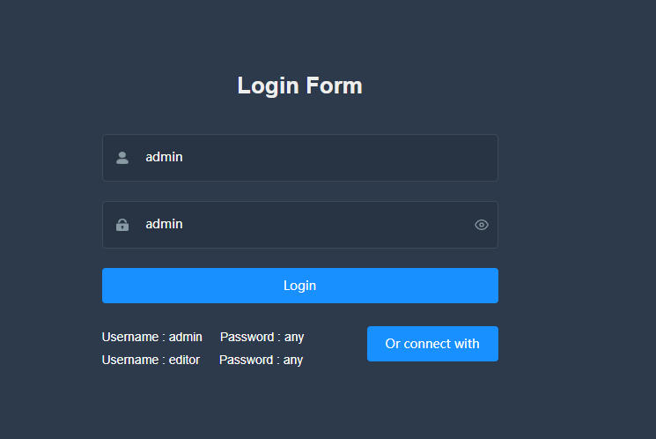Click empty area of the username field

[335, 158]
